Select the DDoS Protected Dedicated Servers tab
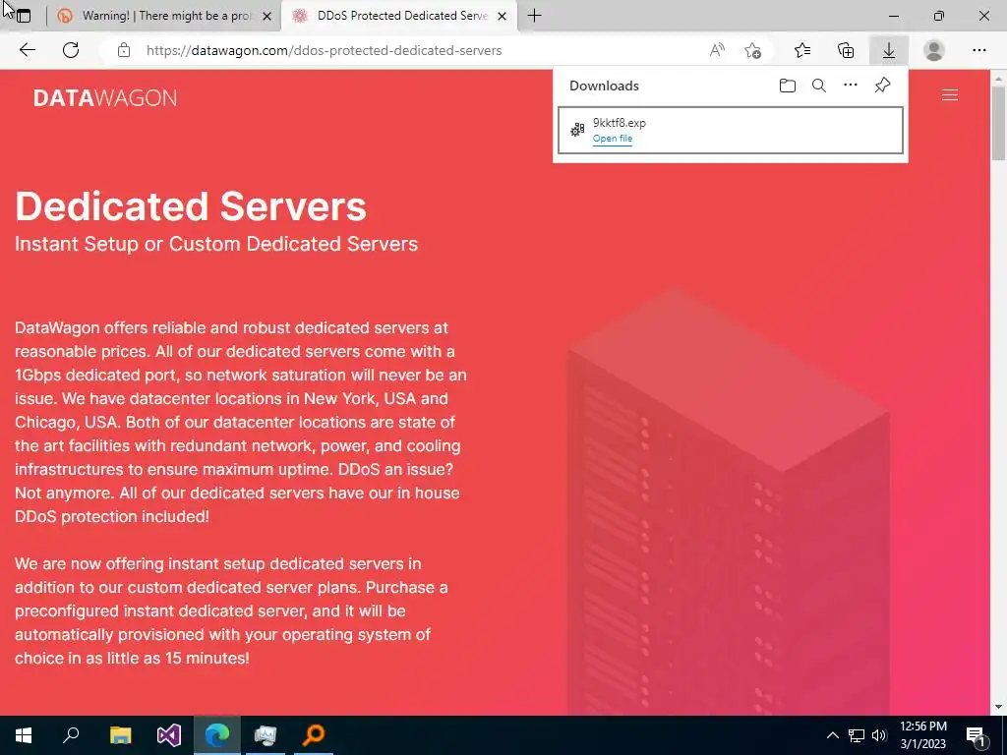1007x755 pixels. (400, 16)
